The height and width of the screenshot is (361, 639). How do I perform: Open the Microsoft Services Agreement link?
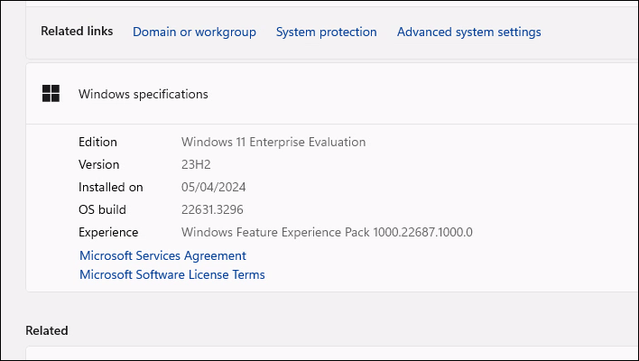162,255
